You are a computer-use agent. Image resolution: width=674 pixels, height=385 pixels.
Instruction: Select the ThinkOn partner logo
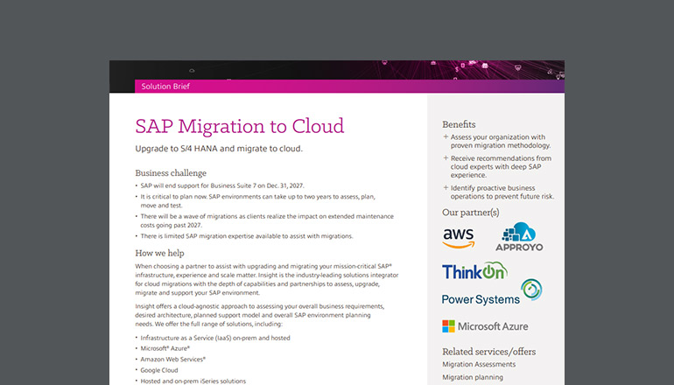pyautogui.click(x=474, y=271)
